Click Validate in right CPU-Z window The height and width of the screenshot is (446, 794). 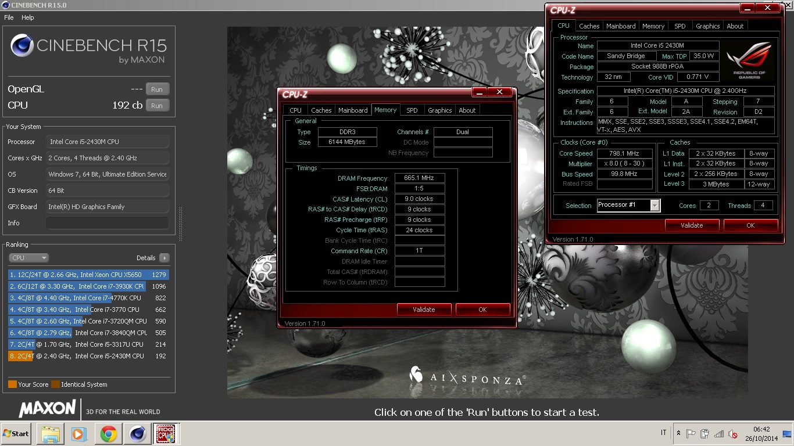pos(692,225)
